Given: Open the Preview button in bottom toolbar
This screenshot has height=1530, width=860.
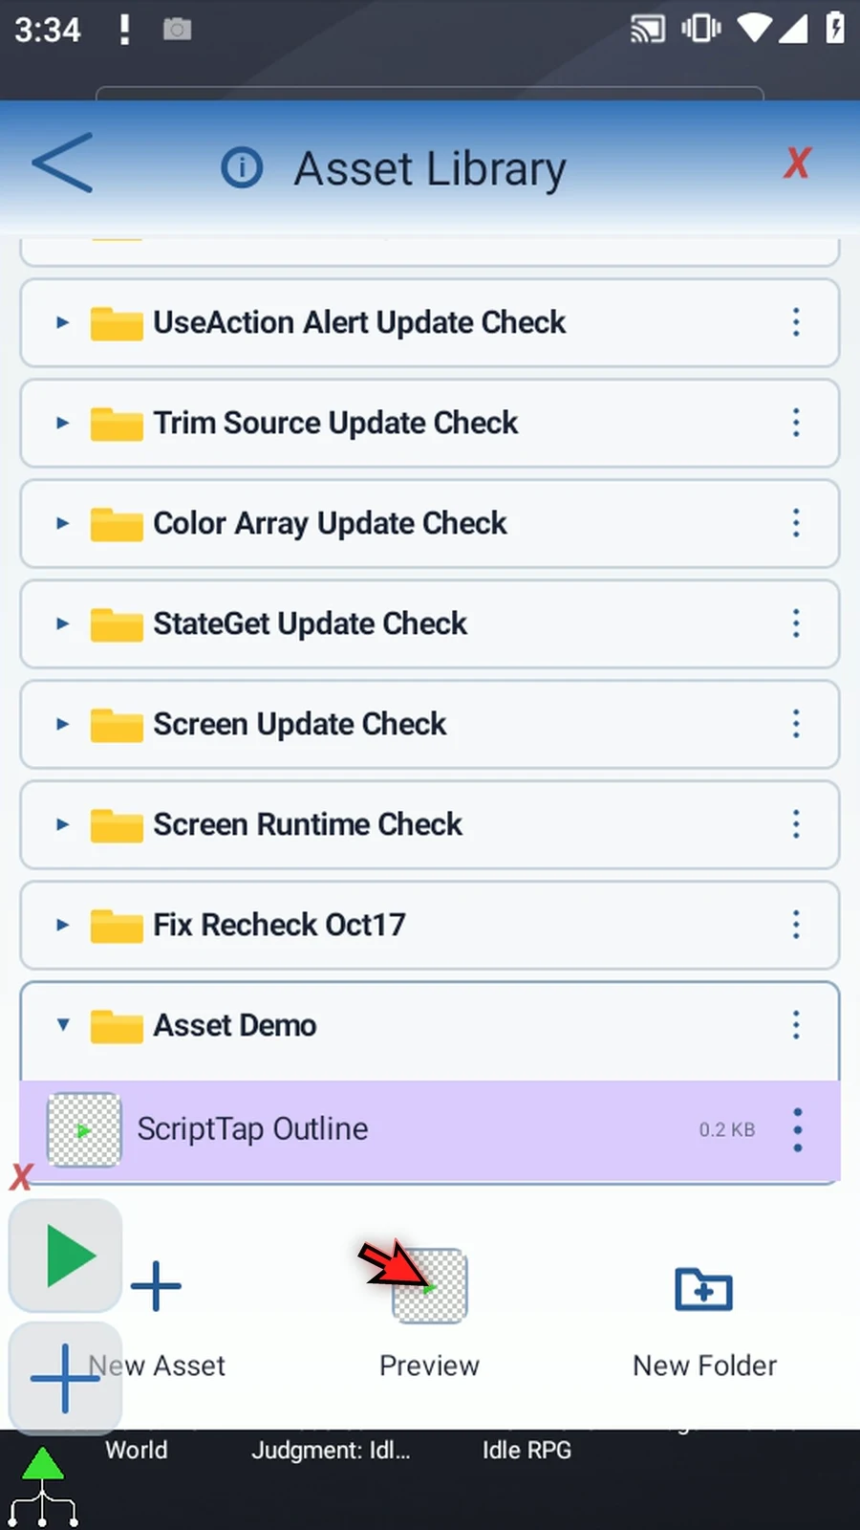Looking at the screenshot, I should point(429,1314).
